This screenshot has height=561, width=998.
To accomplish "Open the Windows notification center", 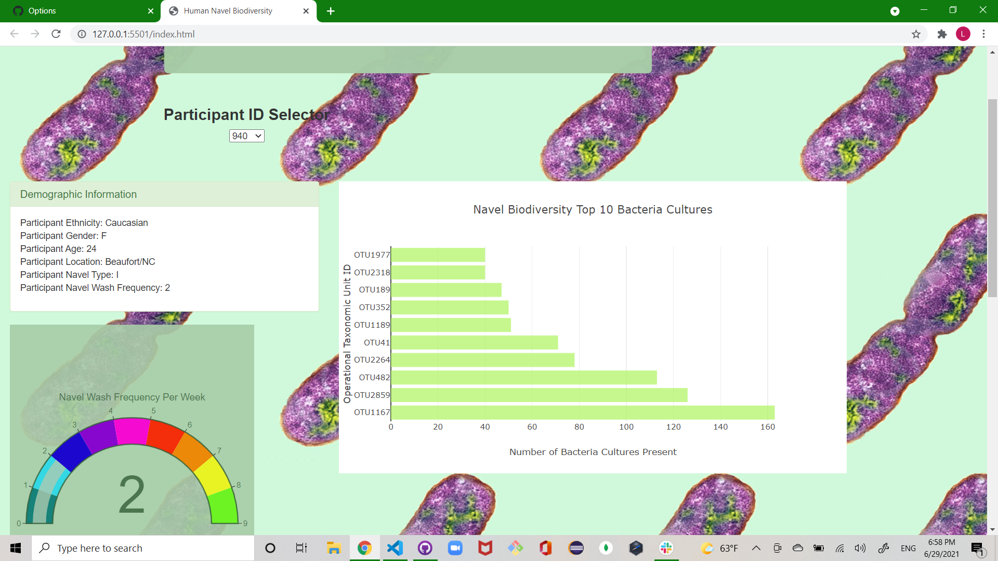I will [978, 548].
